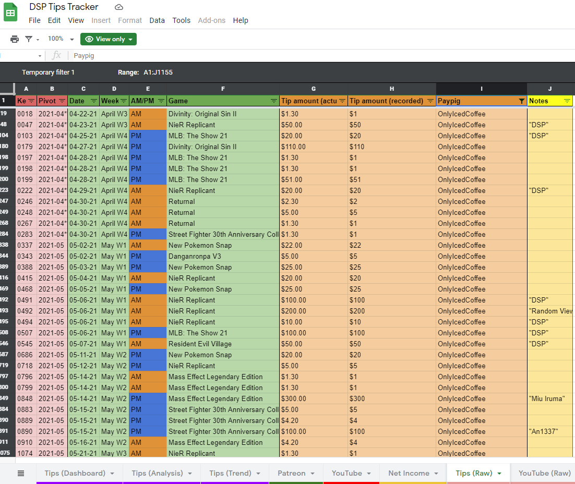Open Tips (Dashboard) tab menu arrow
Screen dimensions: 575x484
point(112,474)
